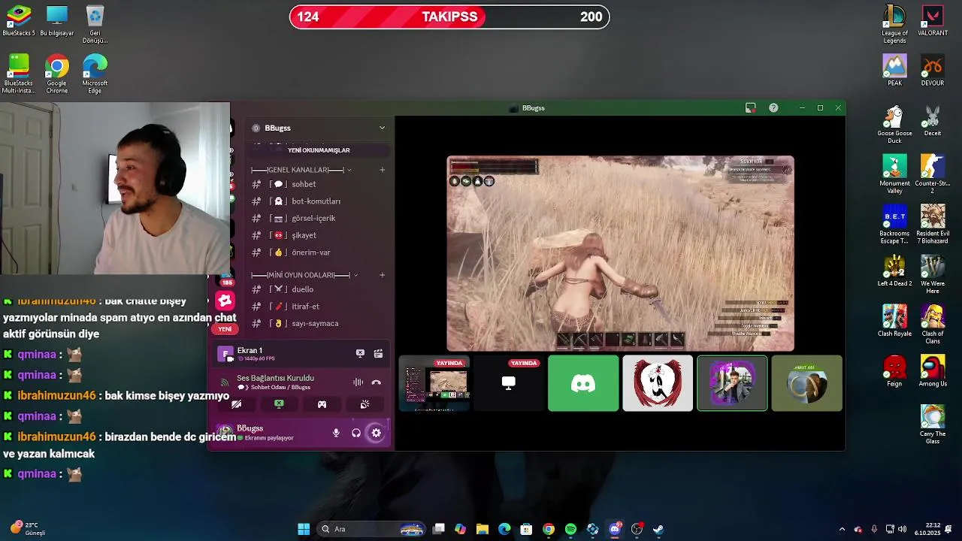The width and height of the screenshot is (962, 541).
Task: Disconnect from the voice channel
Action: (377, 382)
